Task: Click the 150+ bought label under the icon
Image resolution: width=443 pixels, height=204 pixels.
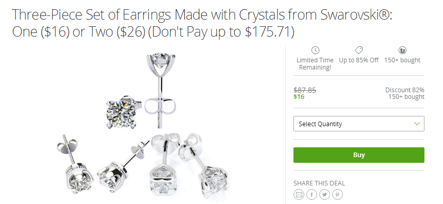Action: 402,60
